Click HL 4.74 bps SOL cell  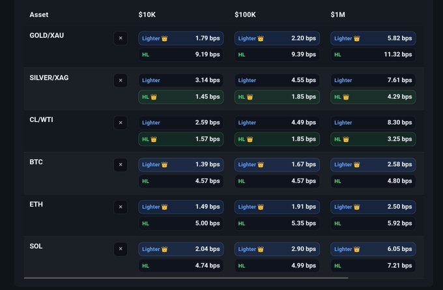(x=181, y=265)
